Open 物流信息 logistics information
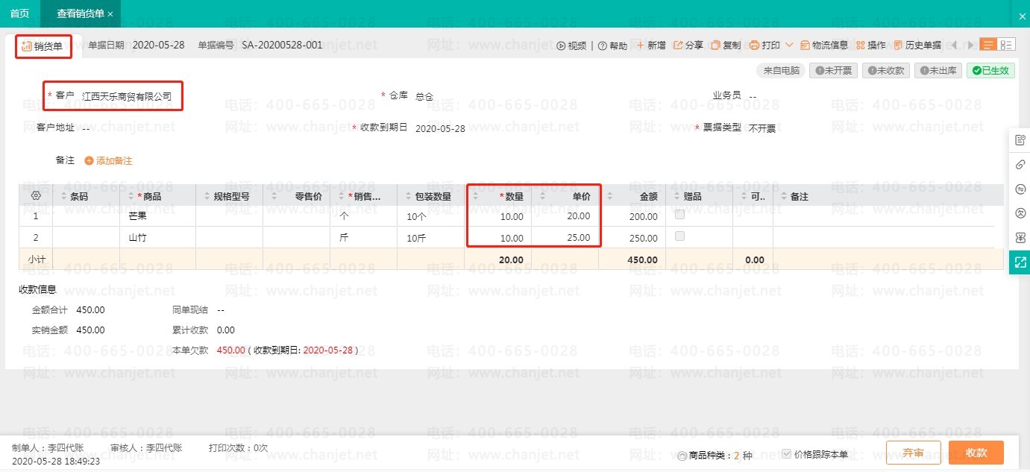Image resolution: width=1030 pixels, height=472 pixels. [824, 45]
